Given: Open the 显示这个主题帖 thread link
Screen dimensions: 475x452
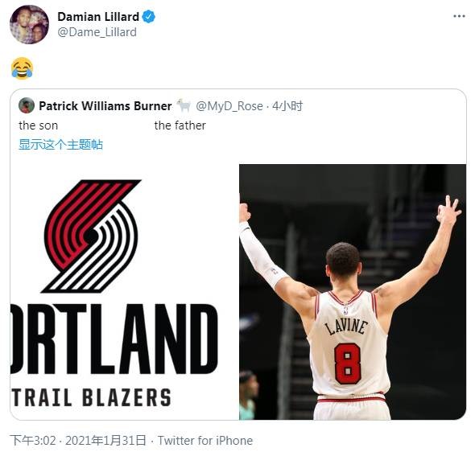Looking at the screenshot, I should click(61, 144).
